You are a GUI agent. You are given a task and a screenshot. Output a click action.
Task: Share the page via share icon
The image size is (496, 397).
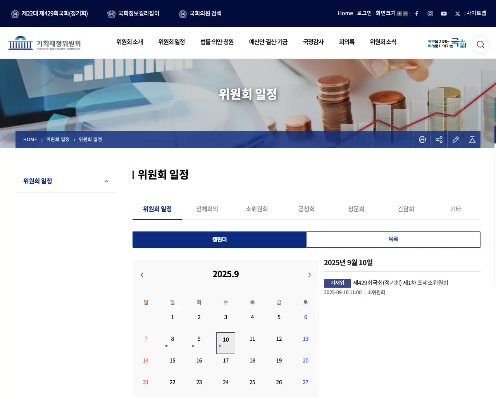pyautogui.click(x=439, y=140)
